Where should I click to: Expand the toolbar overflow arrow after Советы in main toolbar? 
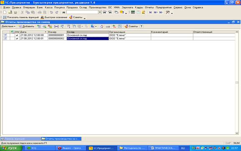point(84,18)
